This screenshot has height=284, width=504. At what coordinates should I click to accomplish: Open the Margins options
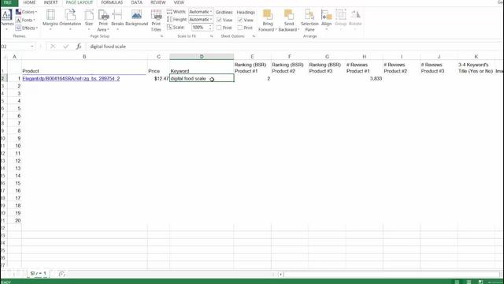pos(50,19)
